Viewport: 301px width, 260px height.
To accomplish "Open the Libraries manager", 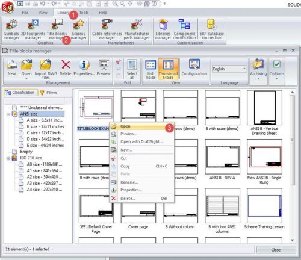I will (163, 29).
